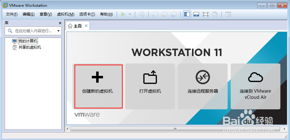Expand the library search dropdown arrow
The height and width of the screenshot is (140, 290).
[58, 31]
